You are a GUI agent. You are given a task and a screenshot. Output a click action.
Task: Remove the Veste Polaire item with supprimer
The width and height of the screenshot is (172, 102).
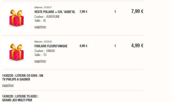tap(40, 27)
